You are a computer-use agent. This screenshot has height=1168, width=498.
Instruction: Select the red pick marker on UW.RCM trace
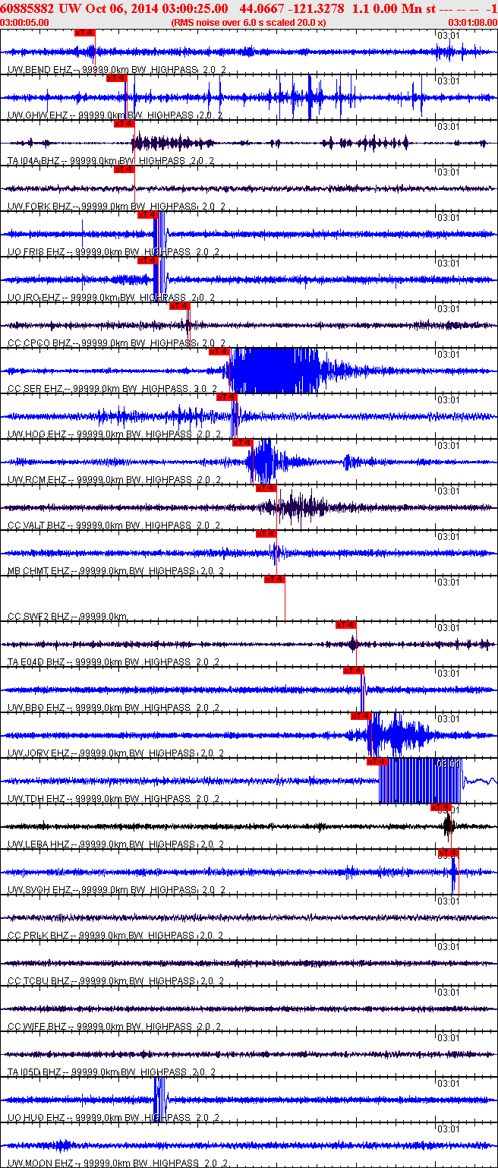coord(242,443)
